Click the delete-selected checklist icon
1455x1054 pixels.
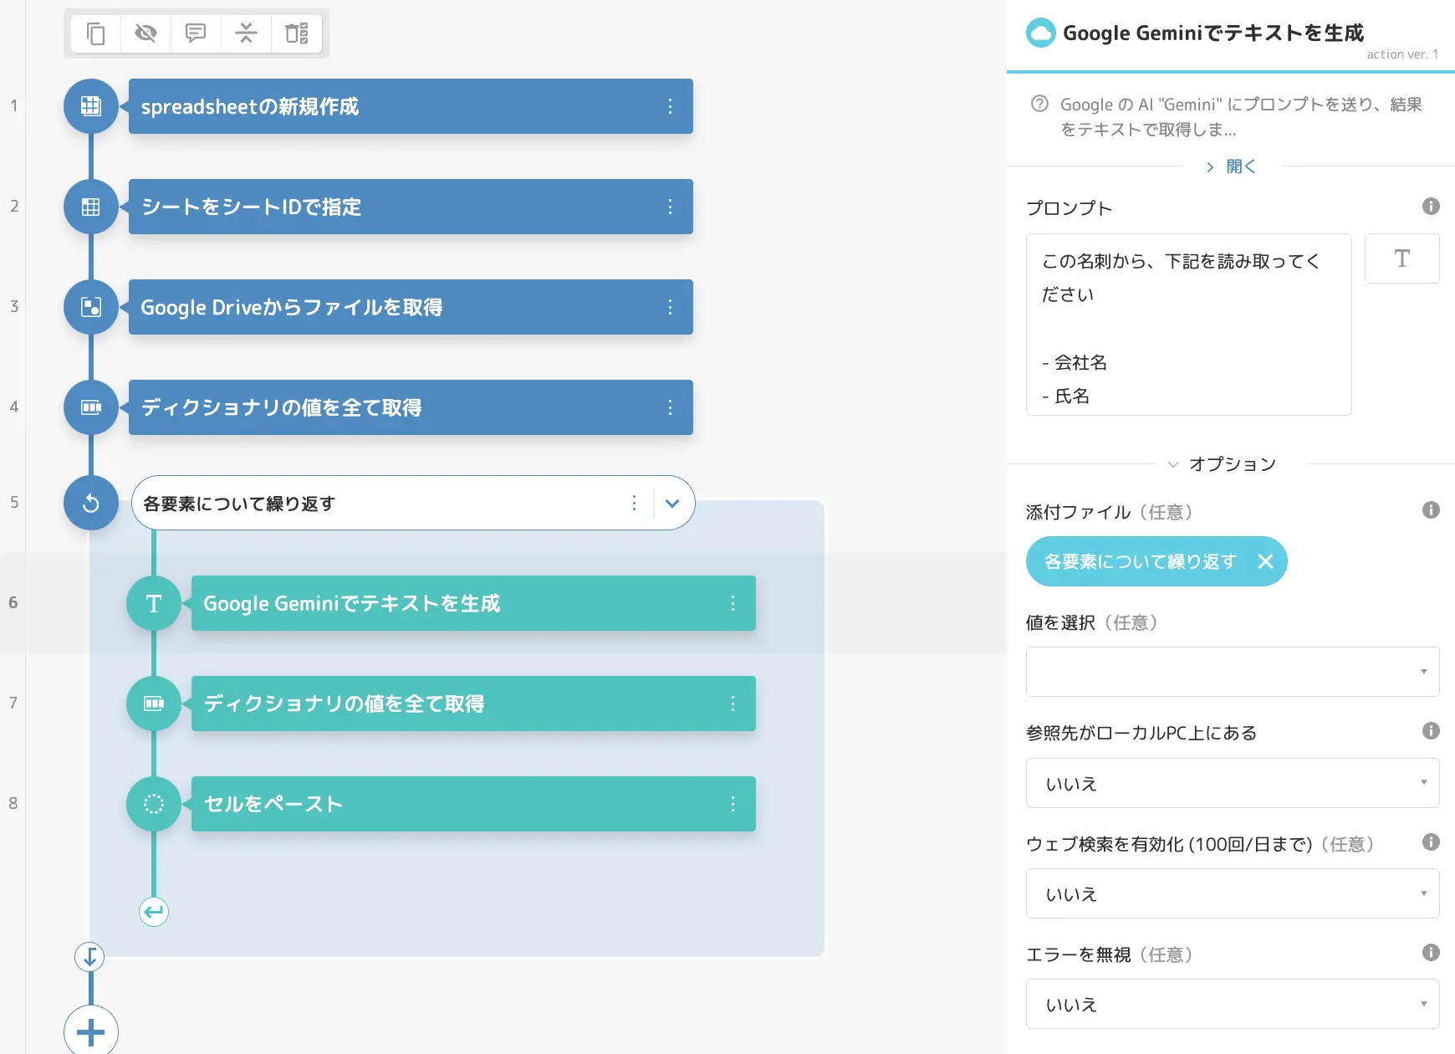(297, 33)
